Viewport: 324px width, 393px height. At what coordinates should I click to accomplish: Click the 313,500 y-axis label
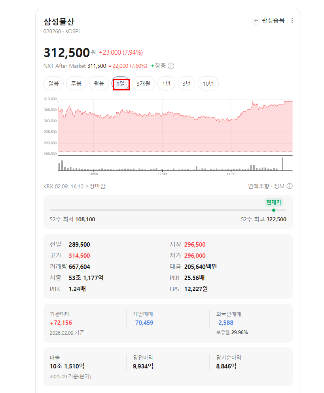click(x=50, y=99)
